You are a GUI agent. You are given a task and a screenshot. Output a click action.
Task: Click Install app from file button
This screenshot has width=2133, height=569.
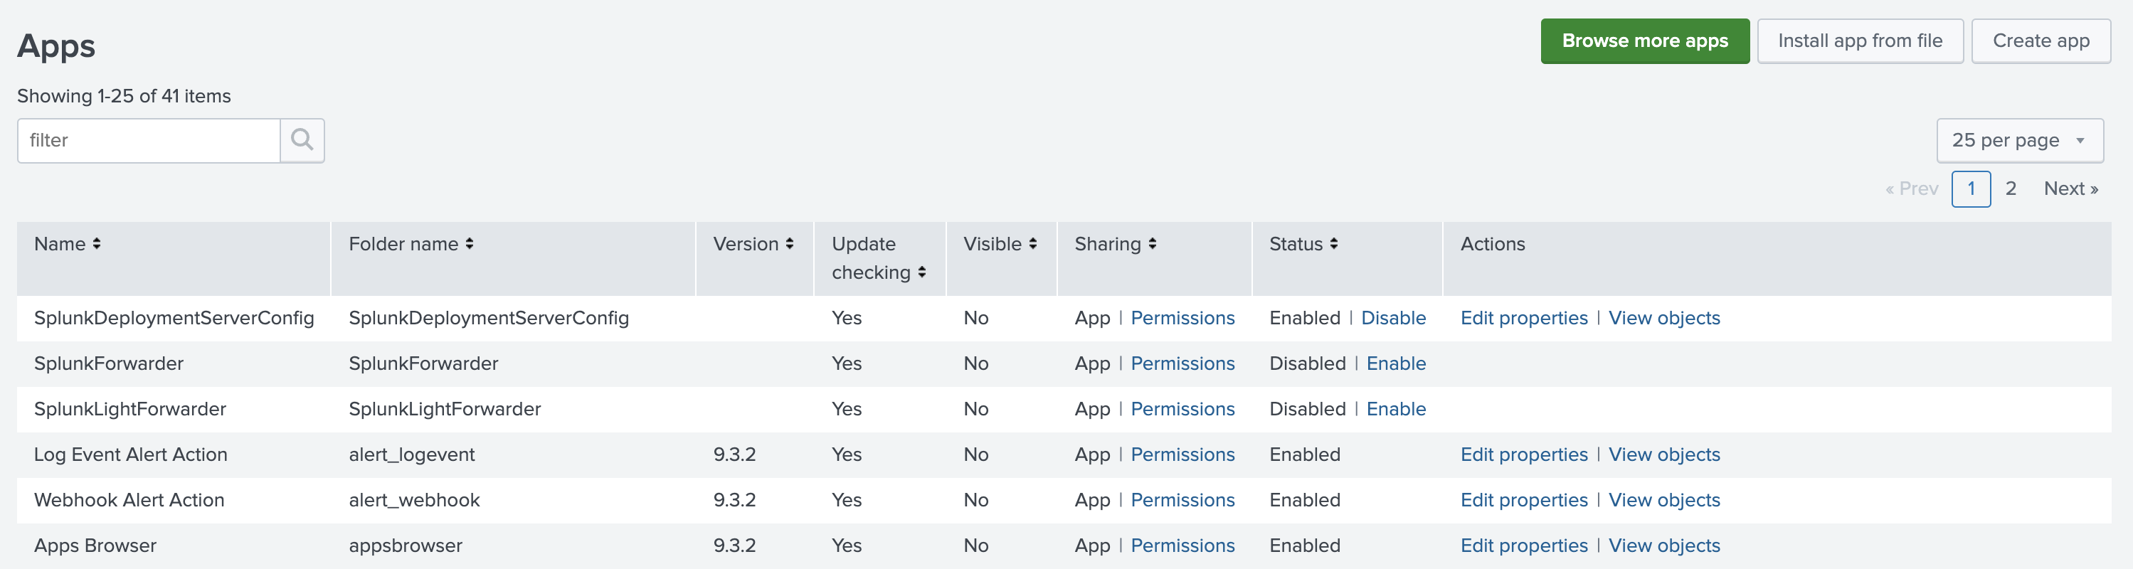(1859, 41)
